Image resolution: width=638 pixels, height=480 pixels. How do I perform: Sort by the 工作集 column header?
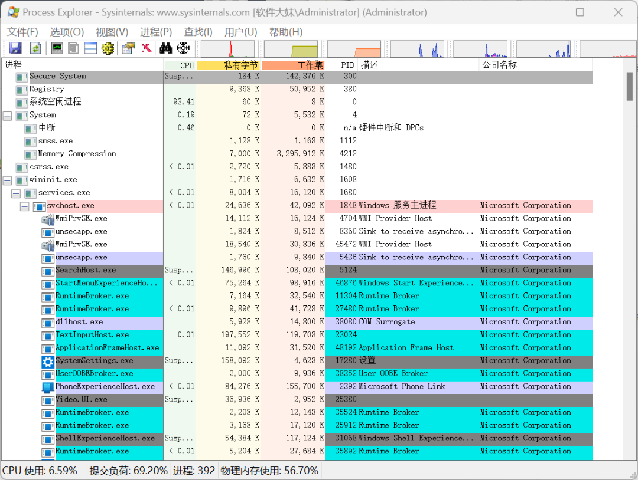293,65
